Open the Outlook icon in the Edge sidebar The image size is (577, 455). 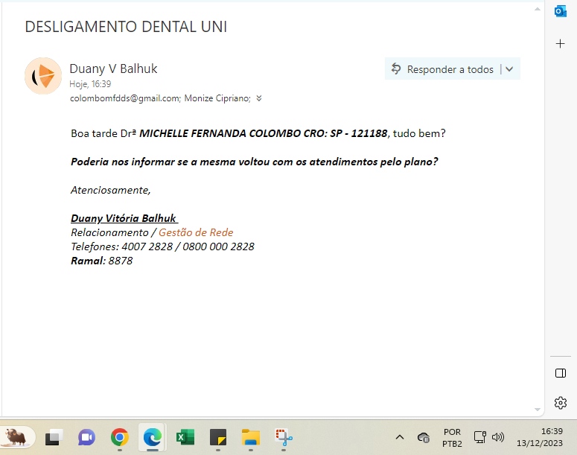coord(560,11)
